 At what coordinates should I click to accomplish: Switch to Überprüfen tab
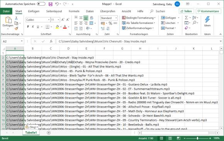[108, 11]
